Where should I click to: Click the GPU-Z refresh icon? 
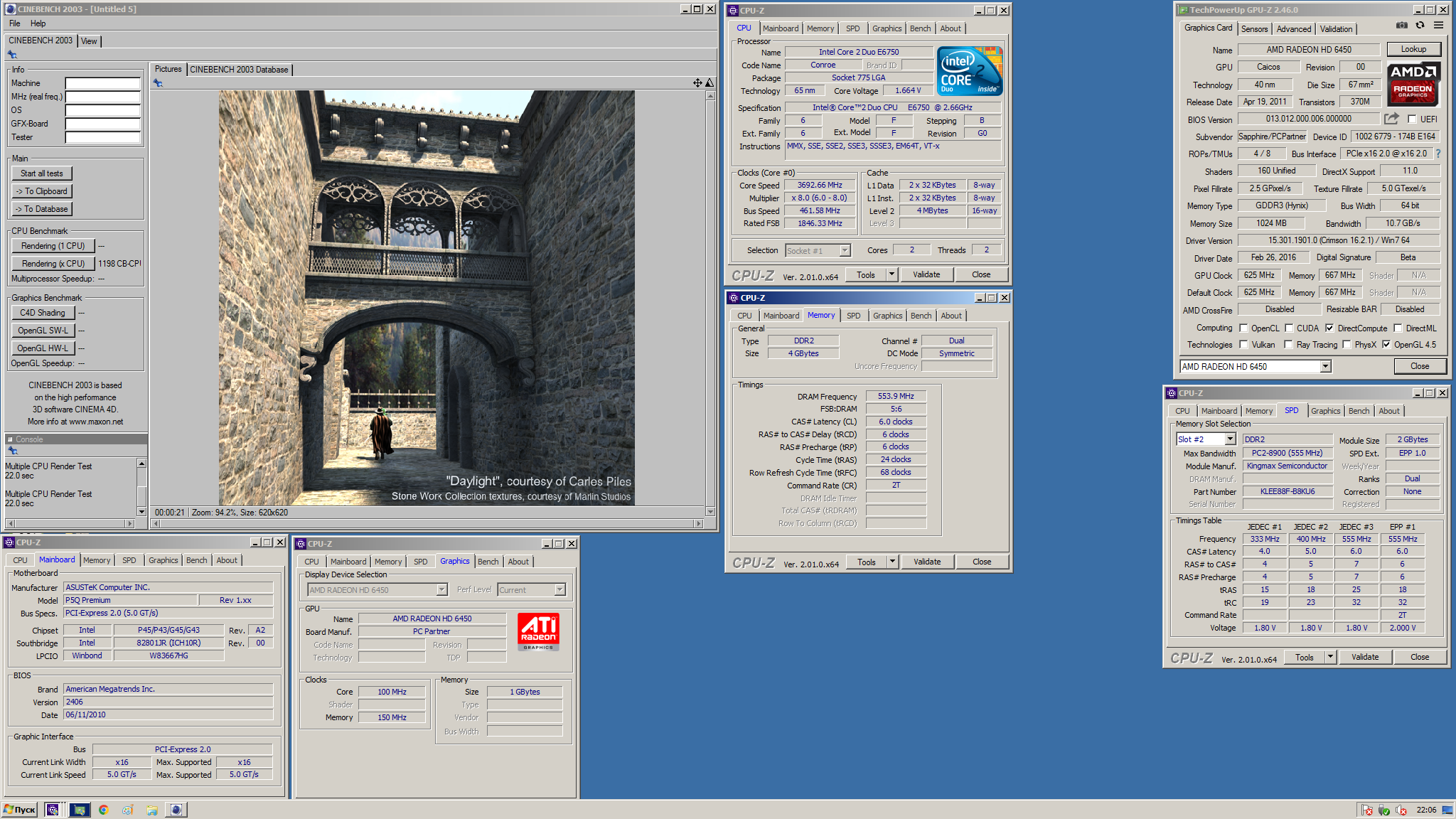point(1420,26)
